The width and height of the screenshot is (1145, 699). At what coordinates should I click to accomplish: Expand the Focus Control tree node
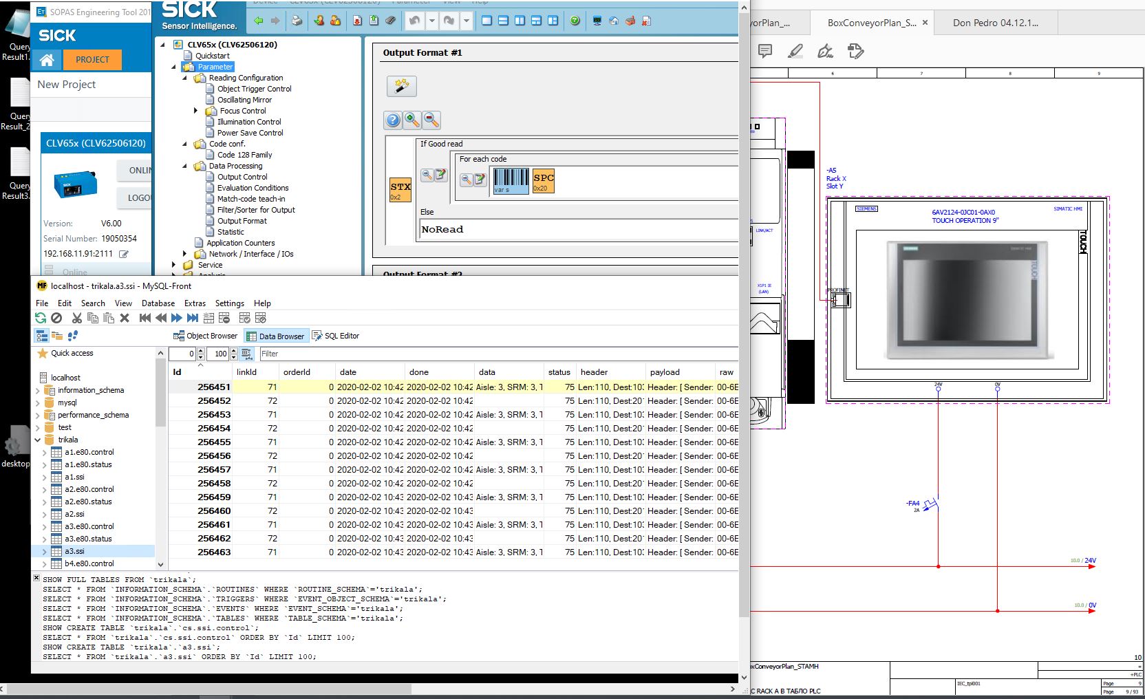[x=195, y=111]
